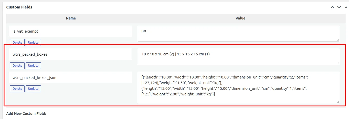Screen dimensions: 349x119
Task: Edit the is_vat_exempt name field
Action: (x=70, y=31)
